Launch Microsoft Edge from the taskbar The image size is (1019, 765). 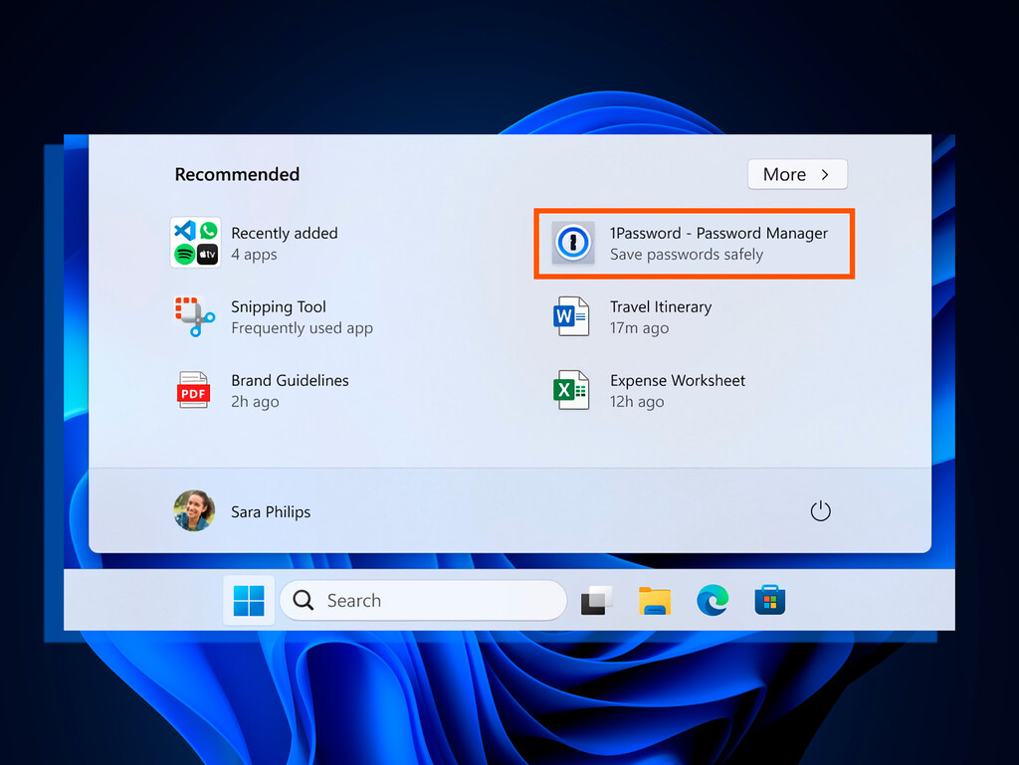coord(713,600)
